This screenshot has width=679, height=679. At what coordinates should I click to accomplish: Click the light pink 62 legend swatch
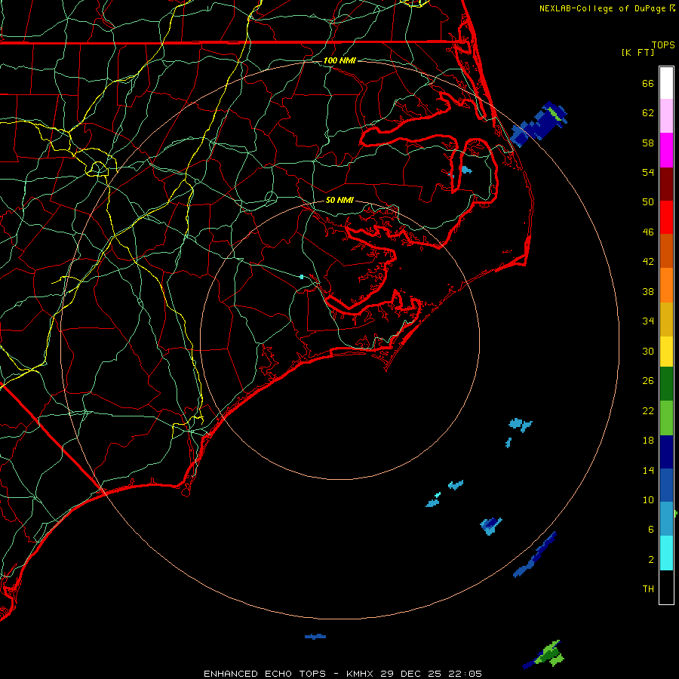click(666, 115)
